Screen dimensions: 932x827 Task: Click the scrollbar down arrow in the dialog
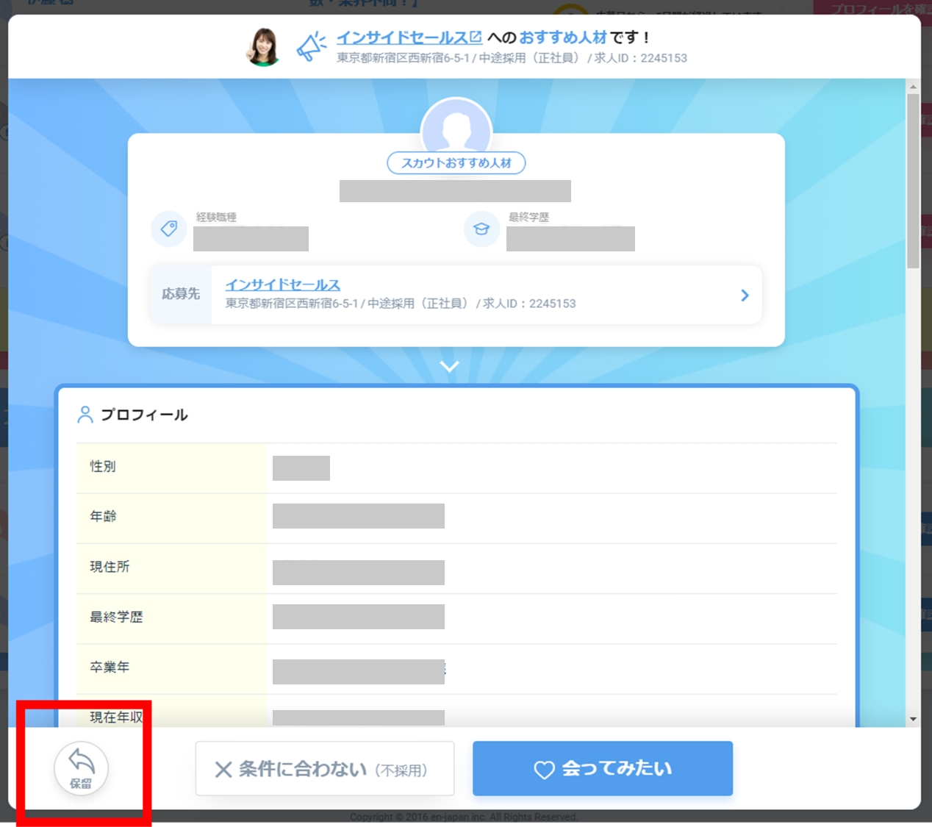913,719
